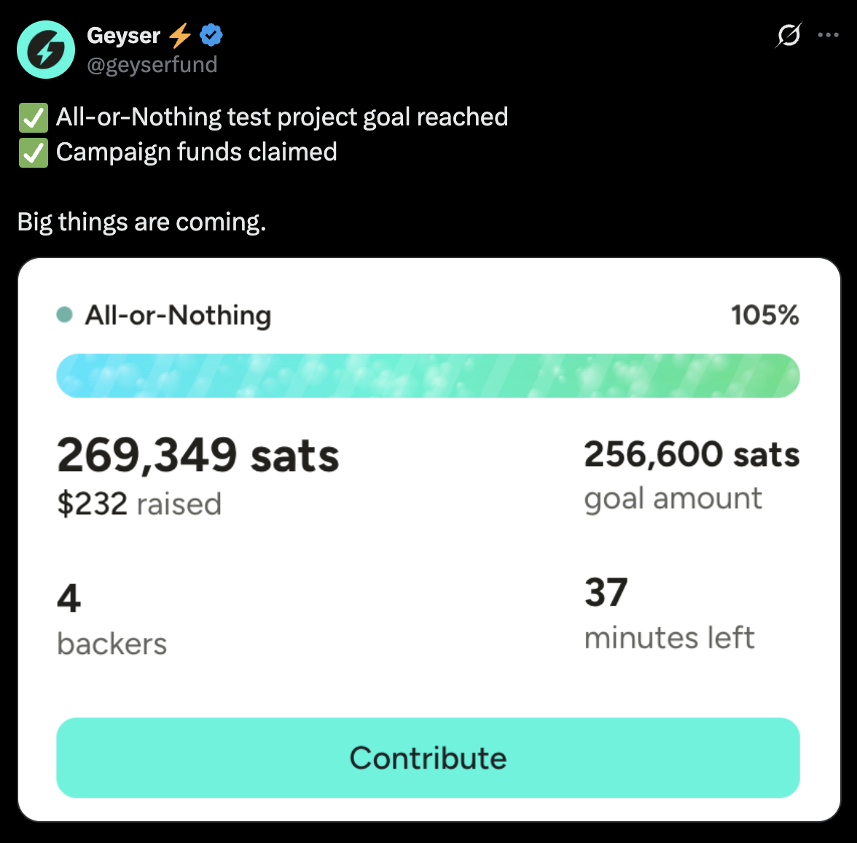Click the 105% funding percentage
Screen dimensions: 857x843
click(764, 315)
